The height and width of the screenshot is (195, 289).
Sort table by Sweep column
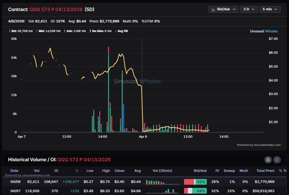click(x=229, y=171)
